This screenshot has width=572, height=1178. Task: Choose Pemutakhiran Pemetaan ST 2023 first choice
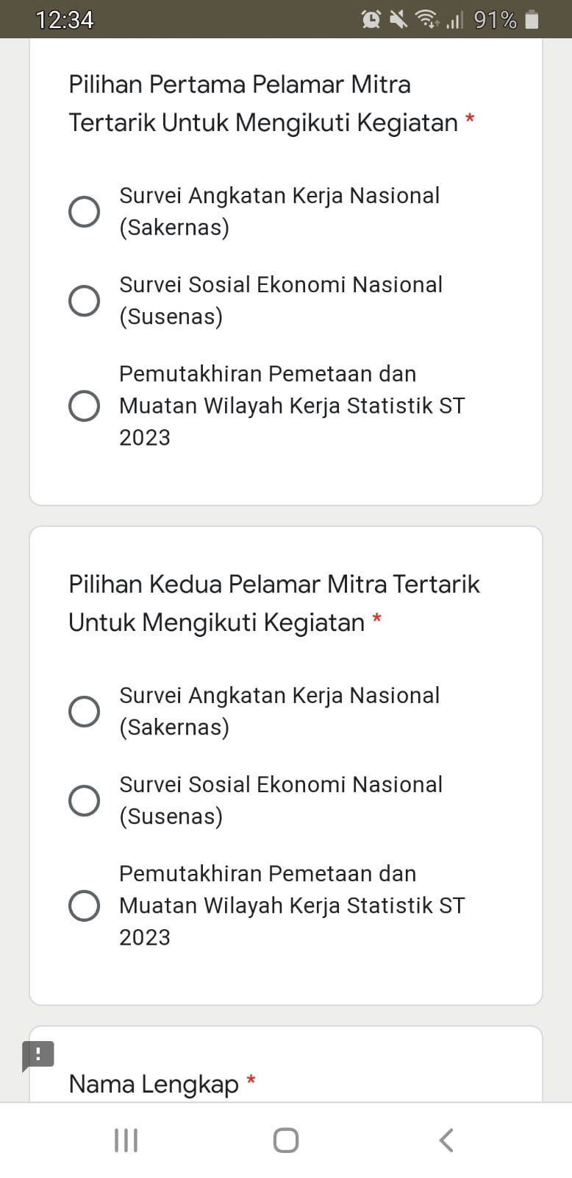point(85,406)
